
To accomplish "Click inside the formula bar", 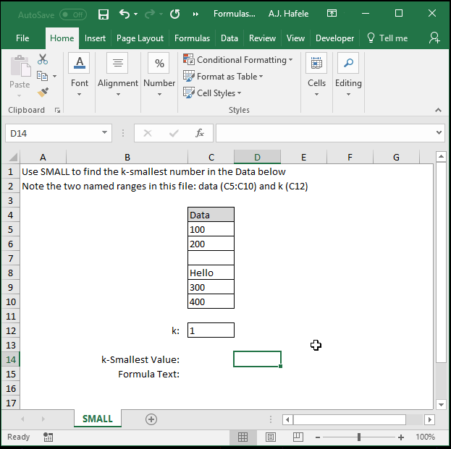I will pyautogui.click(x=324, y=133).
